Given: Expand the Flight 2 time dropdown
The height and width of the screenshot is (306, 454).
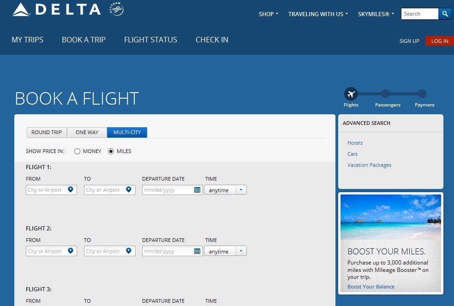Looking at the screenshot, I should (x=241, y=251).
